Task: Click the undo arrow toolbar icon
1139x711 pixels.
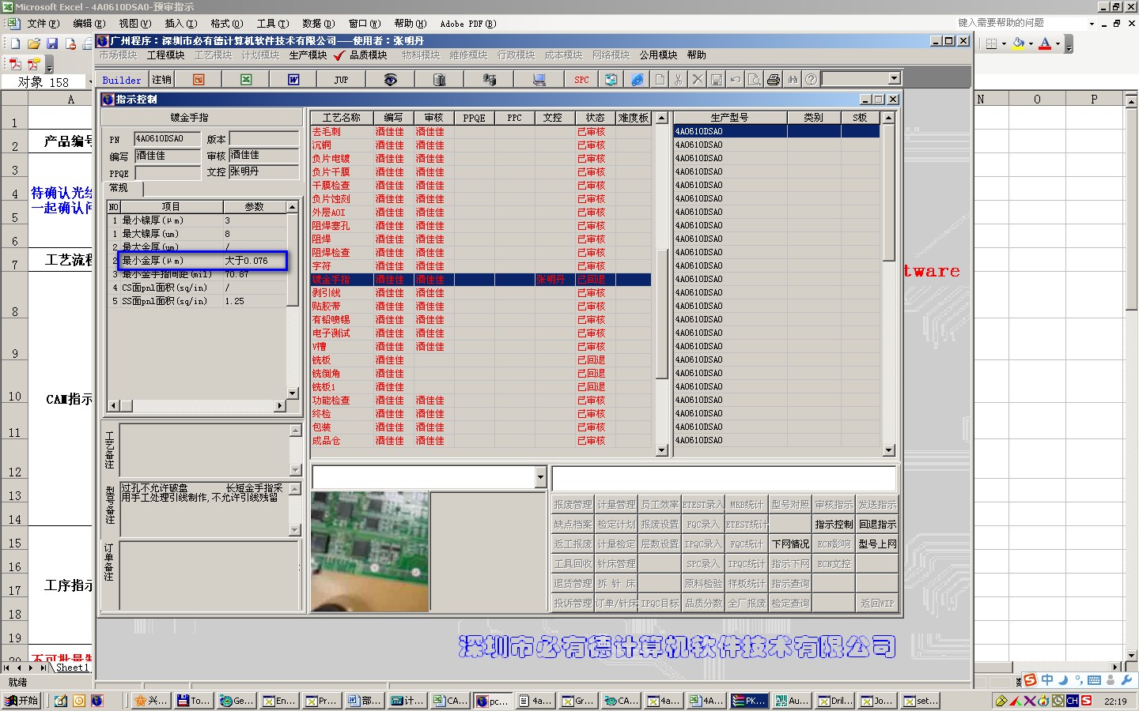Action: coord(736,80)
